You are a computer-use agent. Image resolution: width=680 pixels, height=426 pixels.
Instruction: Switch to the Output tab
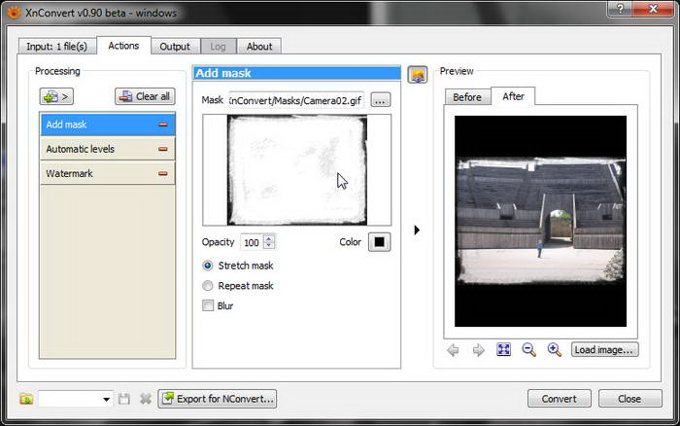(175, 46)
